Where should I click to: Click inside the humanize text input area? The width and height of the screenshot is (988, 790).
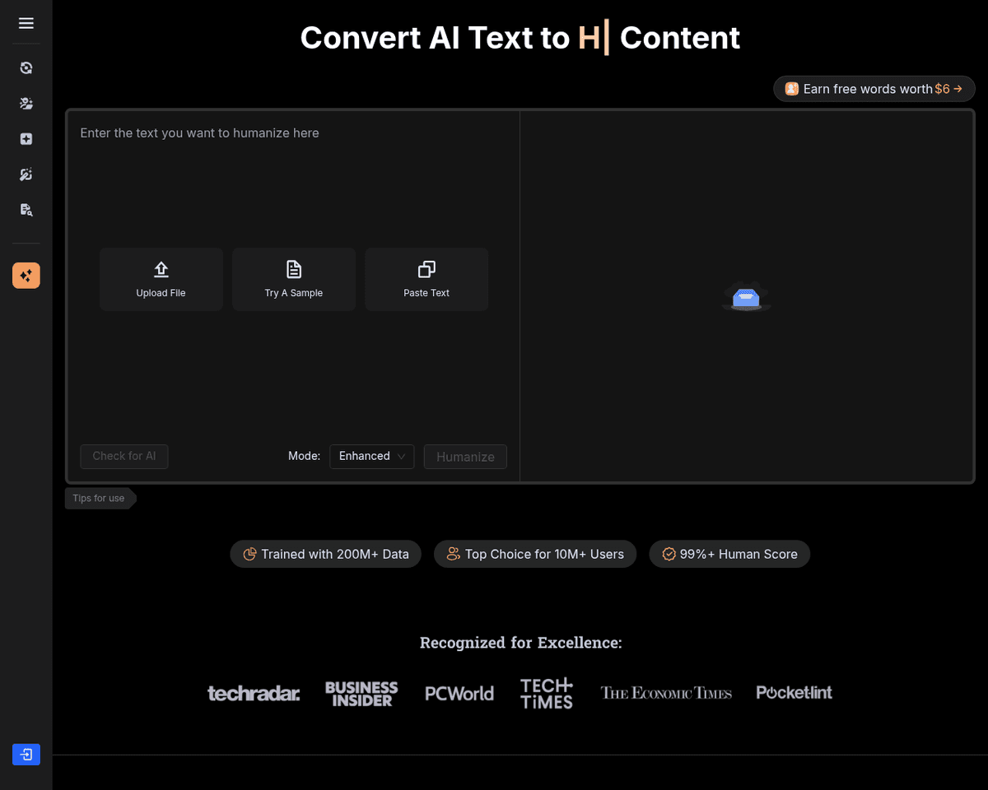(x=292, y=189)
